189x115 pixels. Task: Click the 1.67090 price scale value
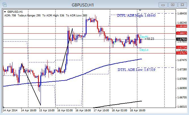point(182,79)
